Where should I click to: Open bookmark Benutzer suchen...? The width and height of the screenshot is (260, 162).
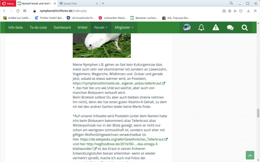[144, 18]
